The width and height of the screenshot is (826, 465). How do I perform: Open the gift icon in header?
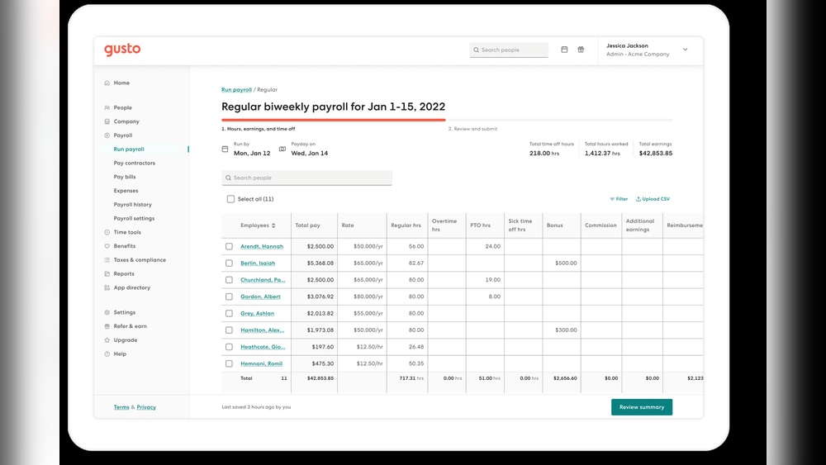click(x=581, y=50)
